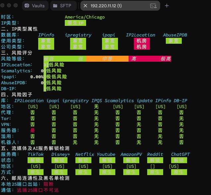Click the "IPQS" column header

pos(97,100)
